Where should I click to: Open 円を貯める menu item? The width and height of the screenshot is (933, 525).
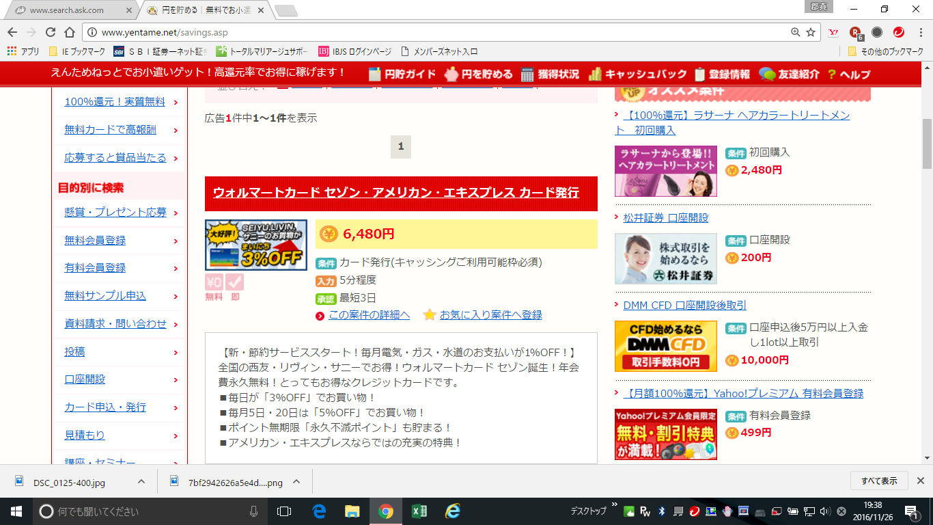478,74
